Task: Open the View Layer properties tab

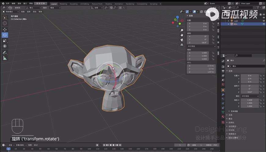Action: 223,76
